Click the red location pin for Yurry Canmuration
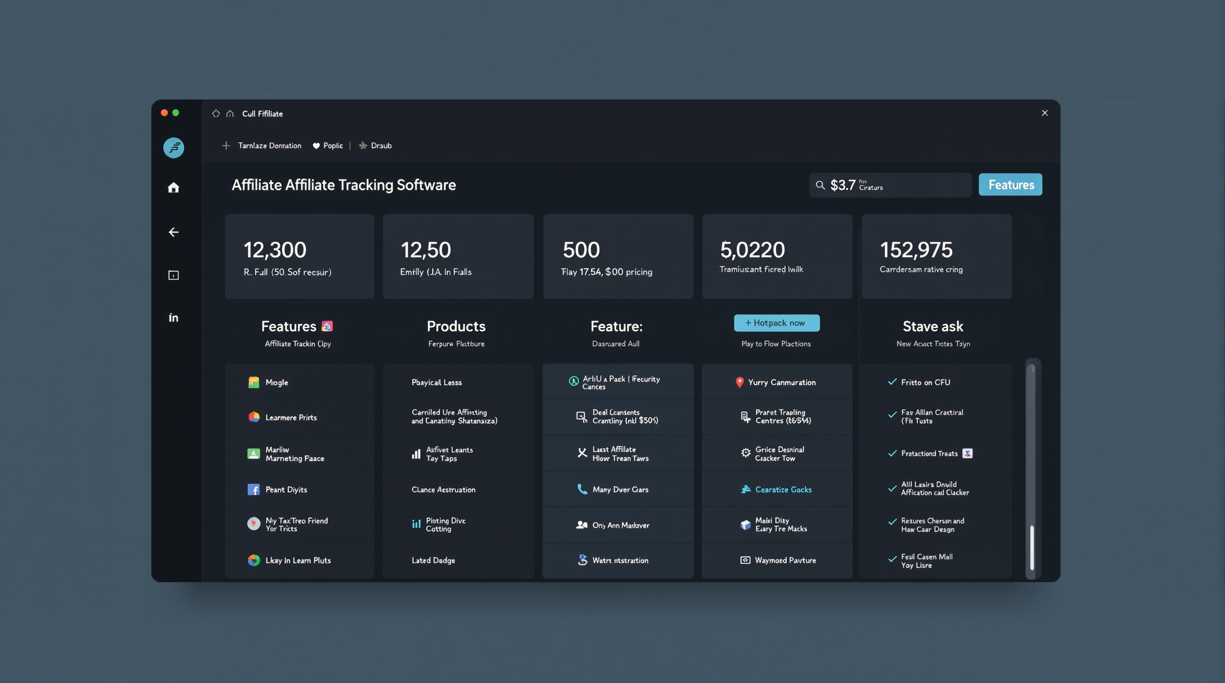 coord(739,382)
